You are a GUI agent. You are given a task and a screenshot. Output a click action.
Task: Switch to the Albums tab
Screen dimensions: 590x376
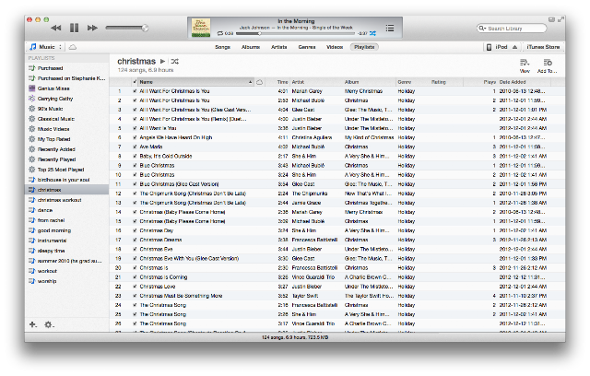(251, 47)
